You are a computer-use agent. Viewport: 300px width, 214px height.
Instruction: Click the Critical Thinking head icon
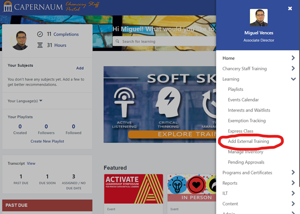(168, 102)
